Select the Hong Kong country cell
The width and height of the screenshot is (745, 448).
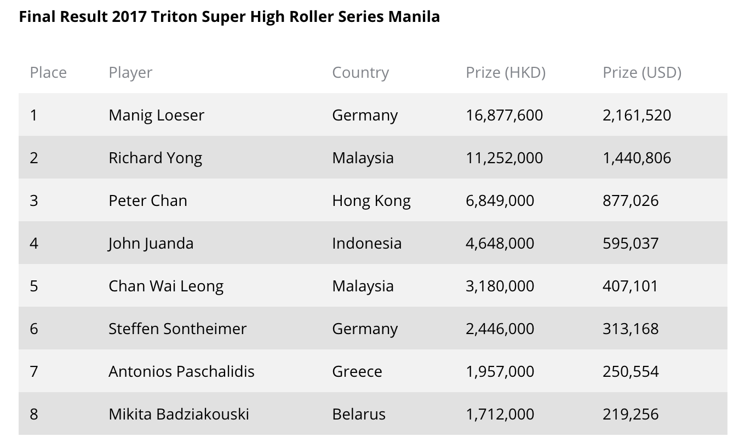click(x=371, y=200)
